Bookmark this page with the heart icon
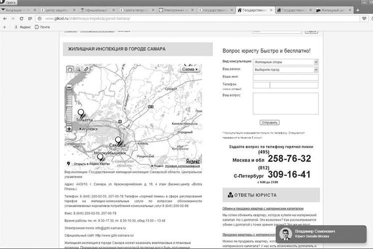The image size is (373, 249). tap(364, 18)
